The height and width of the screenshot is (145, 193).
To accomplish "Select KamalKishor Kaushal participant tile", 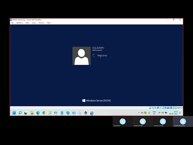I will (183, 121).
